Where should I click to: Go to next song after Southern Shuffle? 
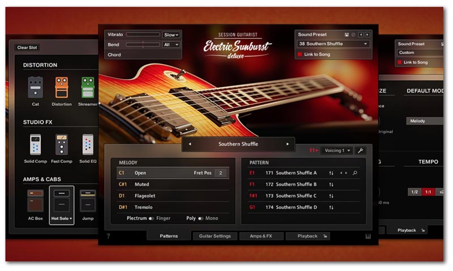(288, 144)
